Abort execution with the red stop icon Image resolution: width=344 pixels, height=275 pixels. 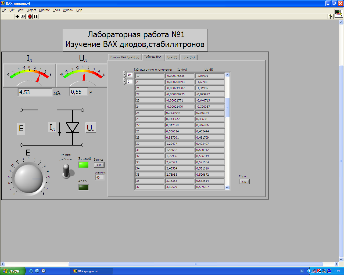30,16
